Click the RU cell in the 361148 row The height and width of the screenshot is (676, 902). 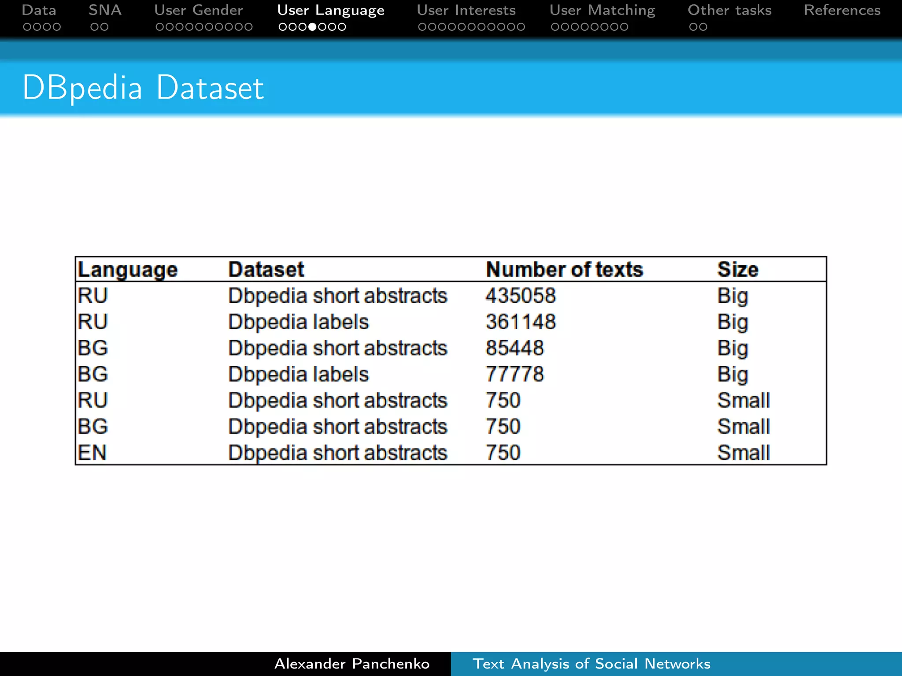(x=93, y=322)
